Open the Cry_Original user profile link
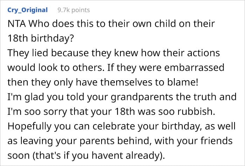 [x=28, y=10]
